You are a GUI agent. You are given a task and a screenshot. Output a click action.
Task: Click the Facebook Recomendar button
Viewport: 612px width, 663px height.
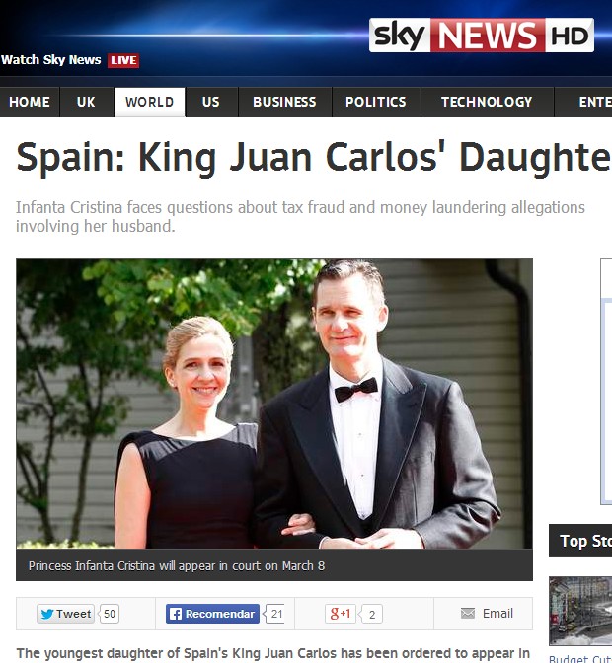(212, 614)
